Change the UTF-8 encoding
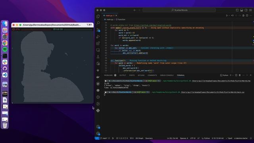 (192, 138)
